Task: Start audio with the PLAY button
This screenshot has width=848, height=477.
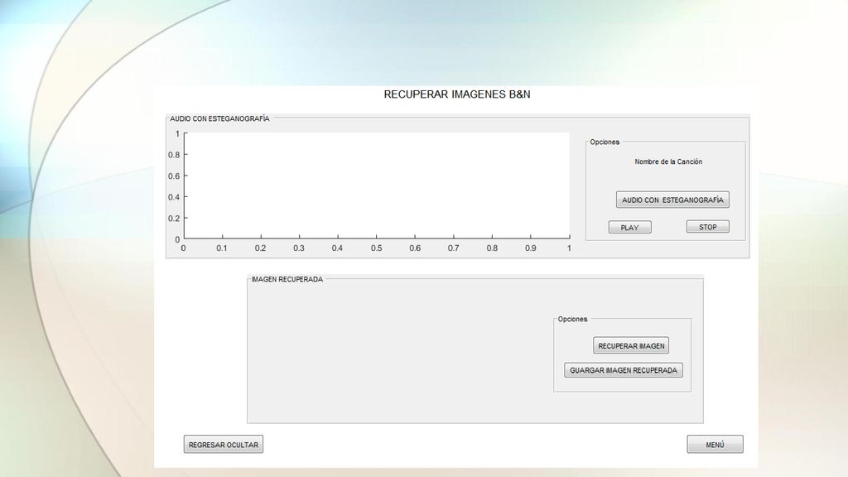Action: [629, 227]
